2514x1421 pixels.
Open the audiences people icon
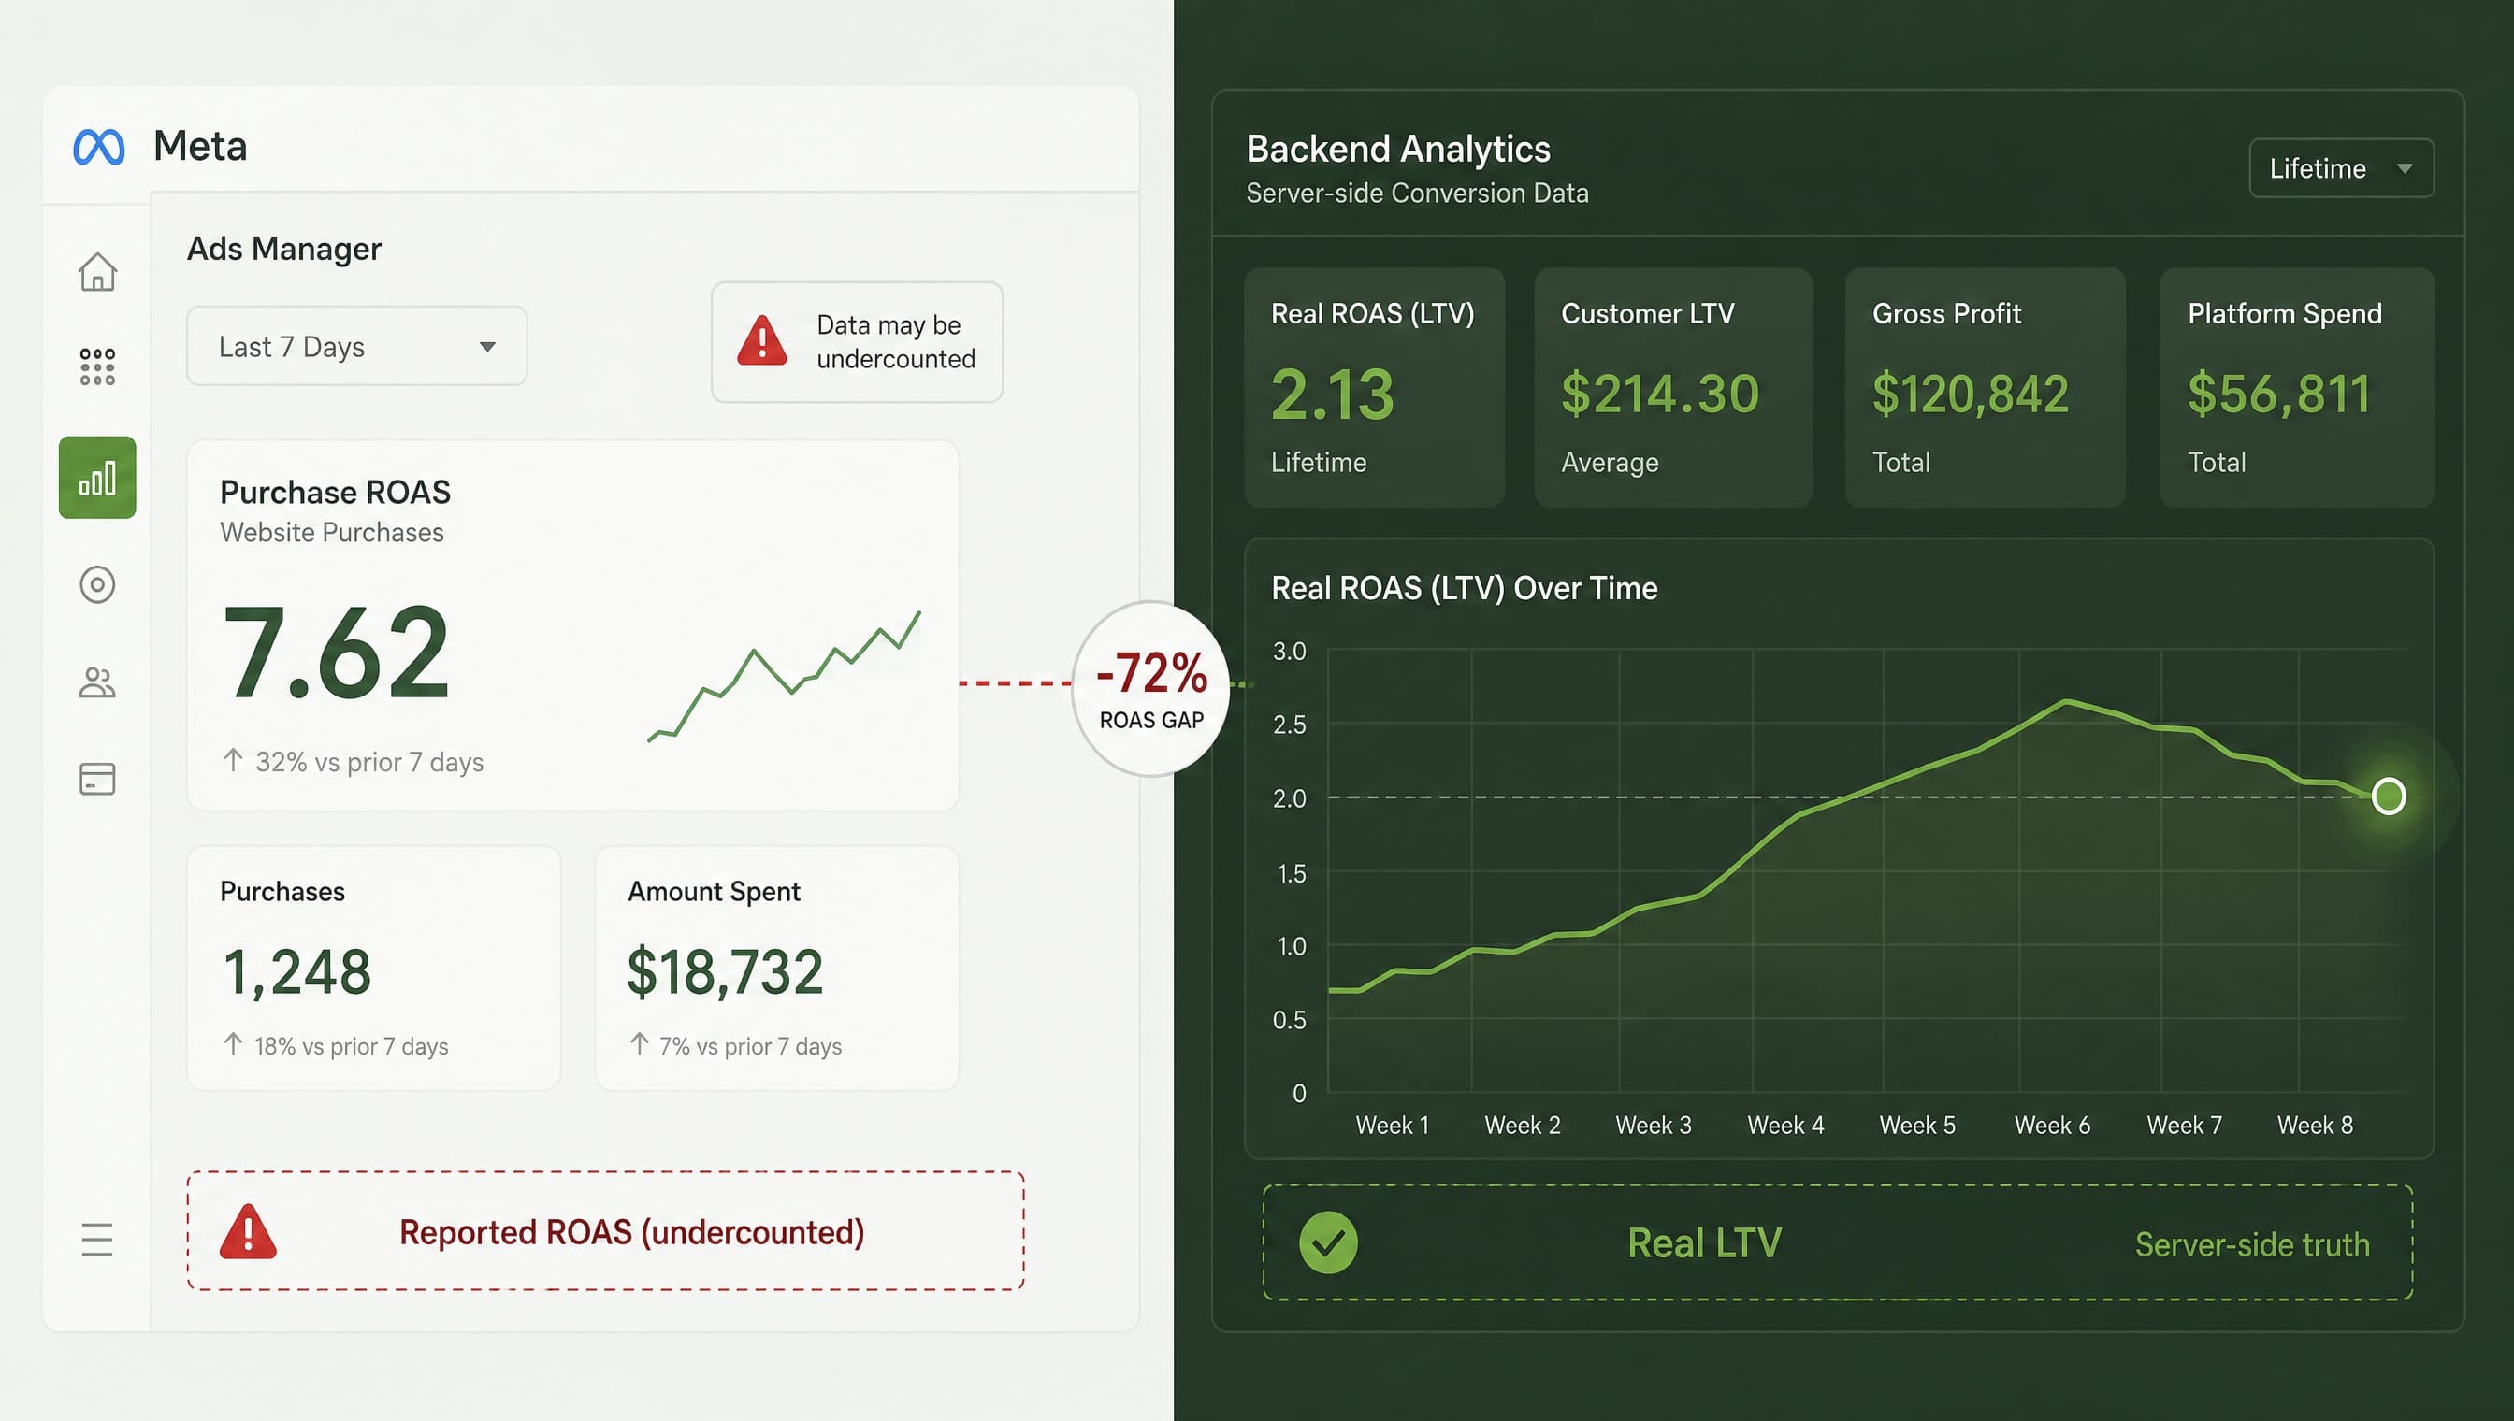97,682
